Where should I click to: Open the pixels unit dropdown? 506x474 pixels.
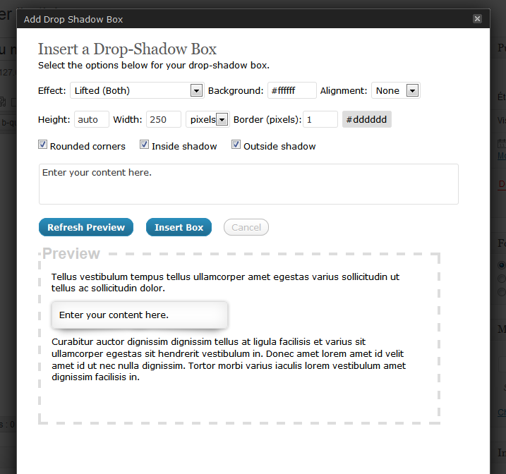click(207, 120)
